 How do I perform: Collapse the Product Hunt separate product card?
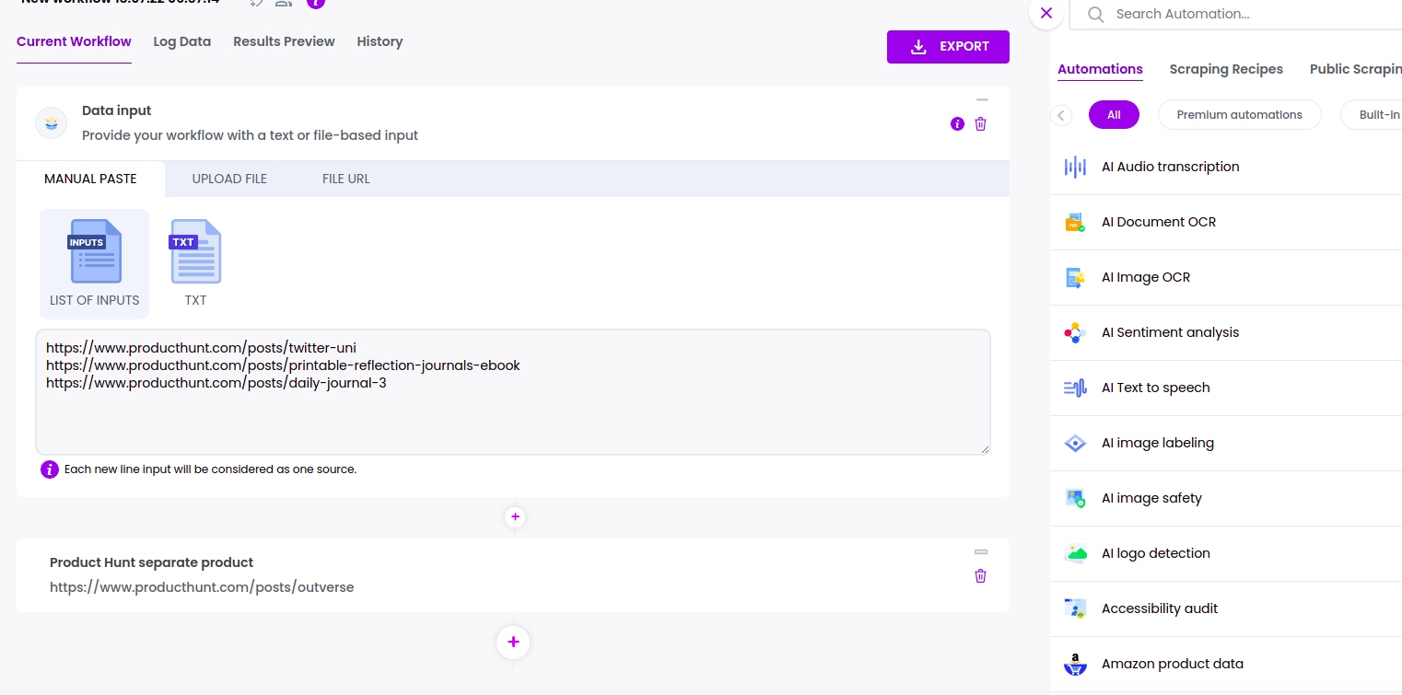point(982,551)
